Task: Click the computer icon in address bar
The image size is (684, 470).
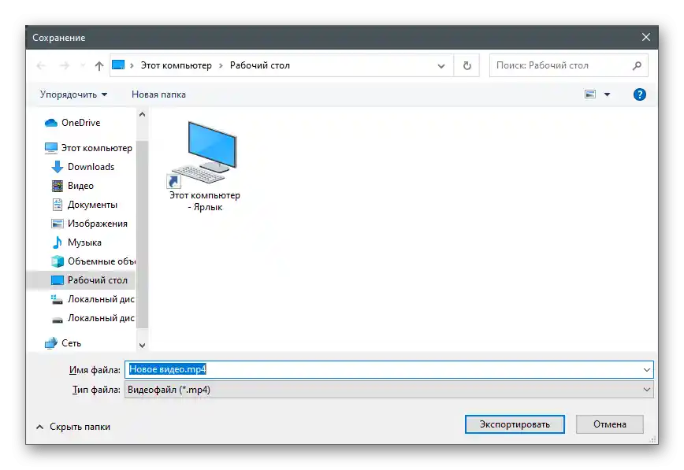Action: (118, 65)
